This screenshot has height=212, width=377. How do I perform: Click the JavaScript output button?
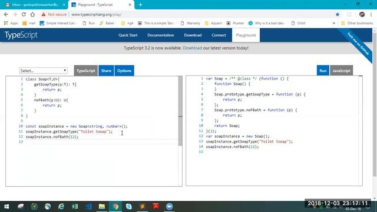pos(342,71)
